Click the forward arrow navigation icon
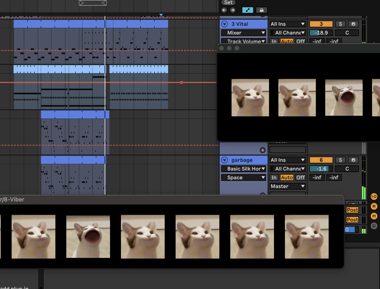 (x=233, y=10)
